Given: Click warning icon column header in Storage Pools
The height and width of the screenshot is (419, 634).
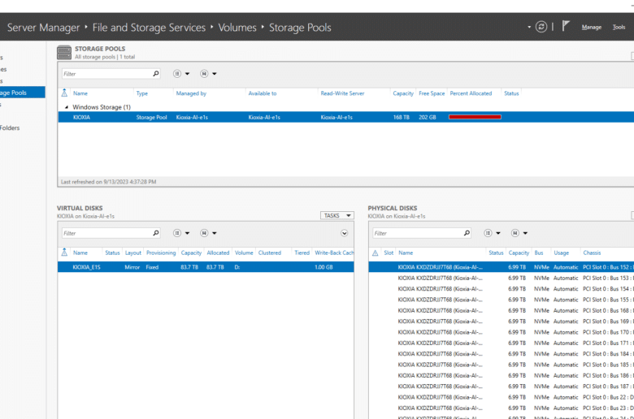Looking at the screenshot, I should pos(64,93).
